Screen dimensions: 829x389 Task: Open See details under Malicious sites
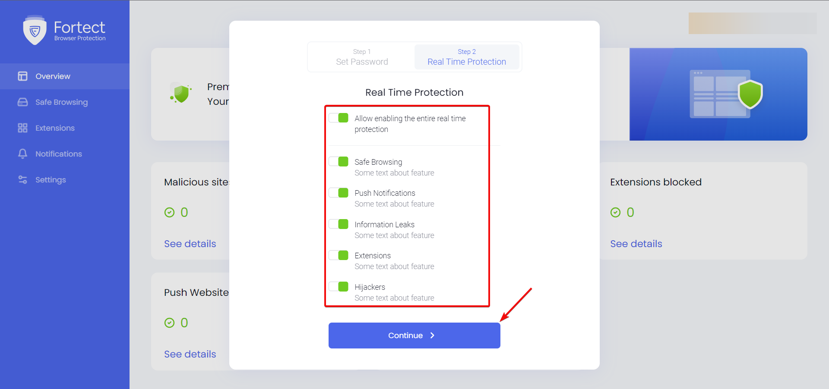(190, 244)
